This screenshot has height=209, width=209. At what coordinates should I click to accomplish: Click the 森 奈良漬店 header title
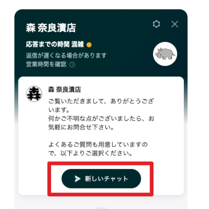(x=51, y=28)
